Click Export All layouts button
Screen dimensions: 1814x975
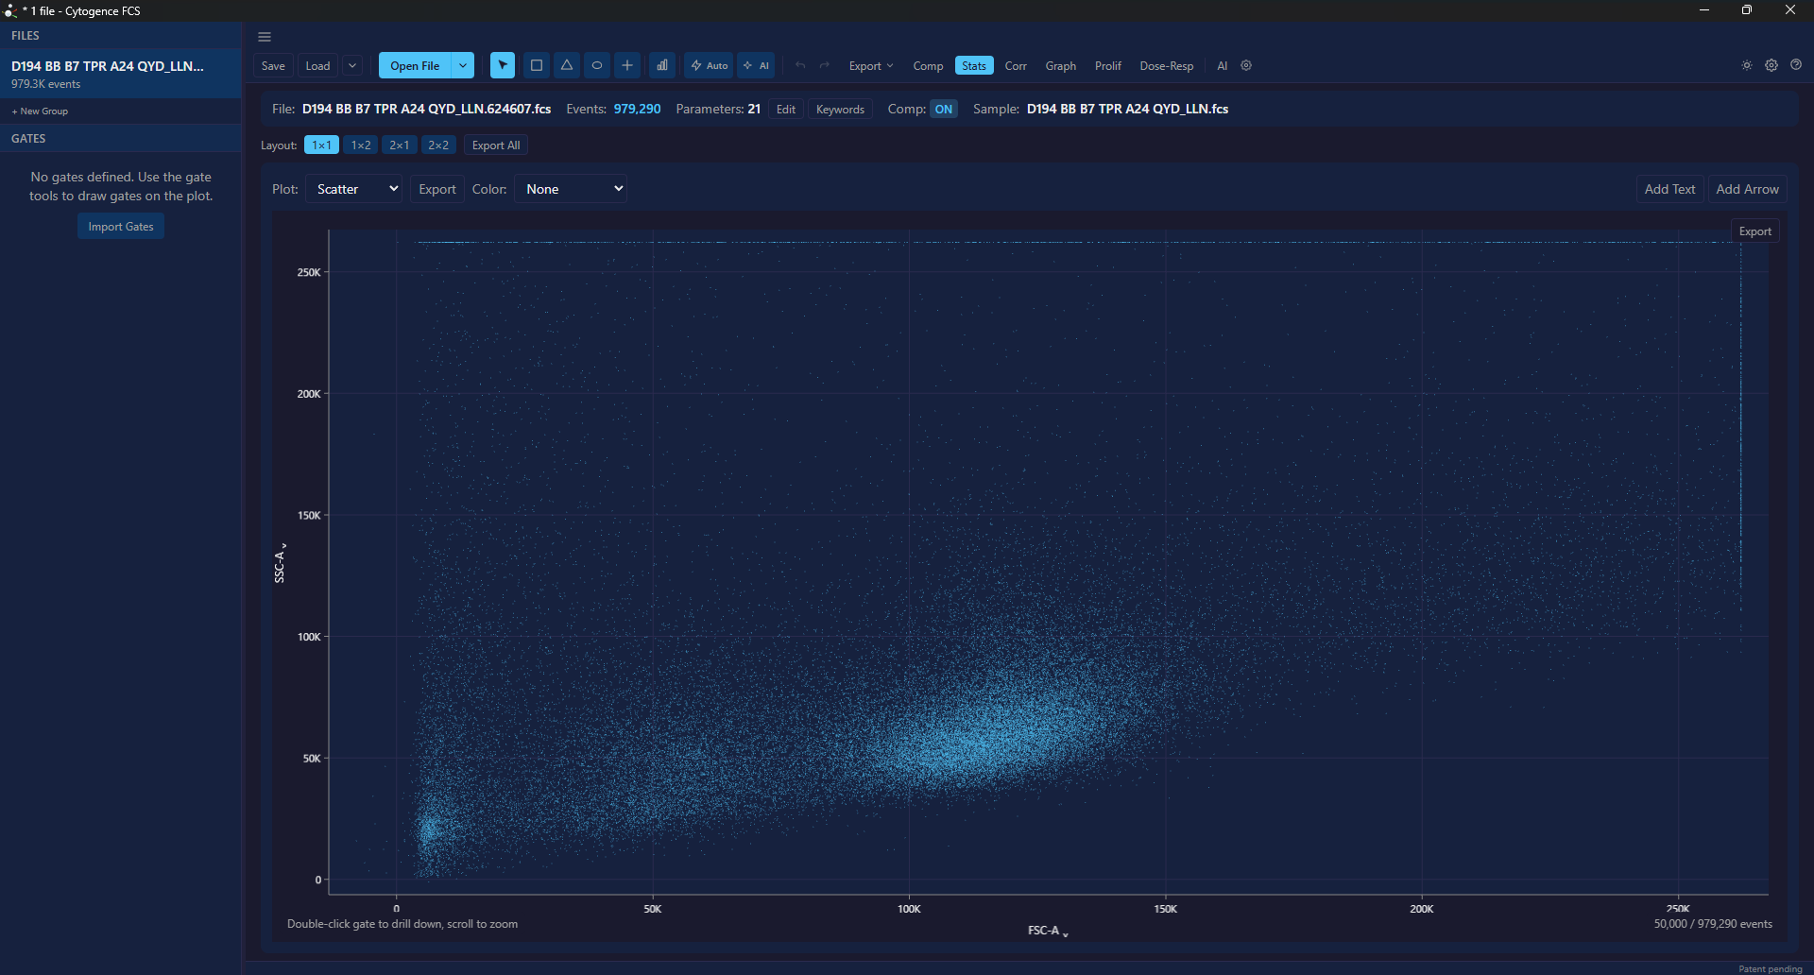click(496, 145)
